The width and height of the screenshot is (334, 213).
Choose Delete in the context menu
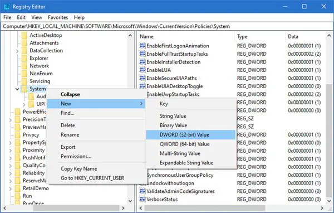point(96,125)
